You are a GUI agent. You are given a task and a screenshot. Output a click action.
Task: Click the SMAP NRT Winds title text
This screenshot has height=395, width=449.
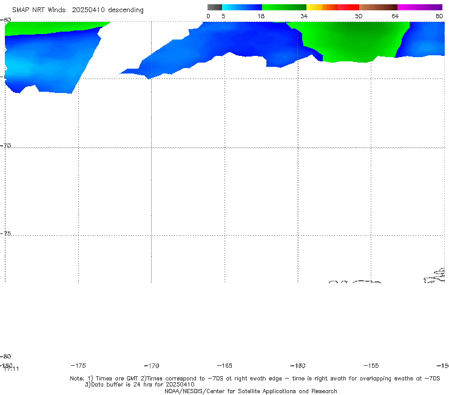[x=39, y=10]
